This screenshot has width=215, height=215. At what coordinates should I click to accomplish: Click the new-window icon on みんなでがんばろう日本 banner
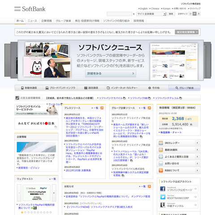(x=56, y=127)
